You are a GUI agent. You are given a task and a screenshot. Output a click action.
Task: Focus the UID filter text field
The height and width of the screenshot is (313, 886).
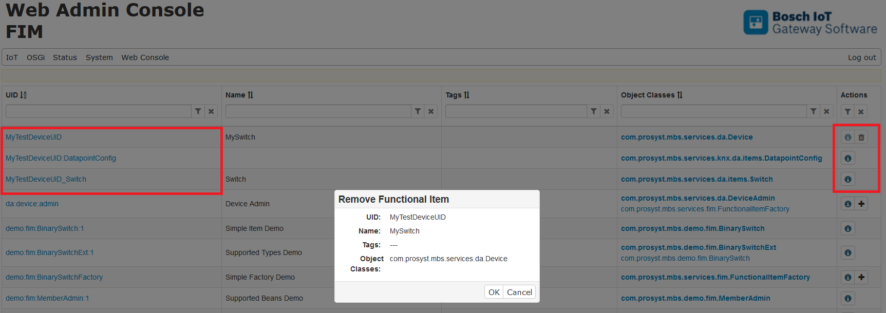[99, 111]
